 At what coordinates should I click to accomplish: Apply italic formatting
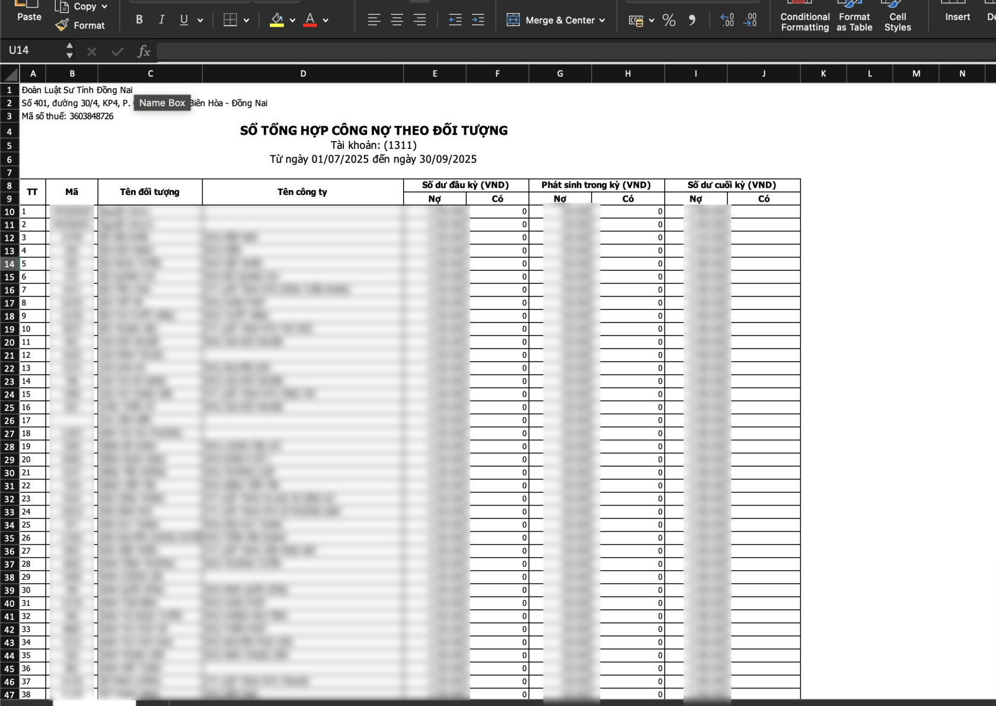[161, 20]
